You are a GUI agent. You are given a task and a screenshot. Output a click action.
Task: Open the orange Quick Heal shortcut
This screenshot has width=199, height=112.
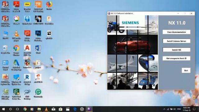coord(38,7)
